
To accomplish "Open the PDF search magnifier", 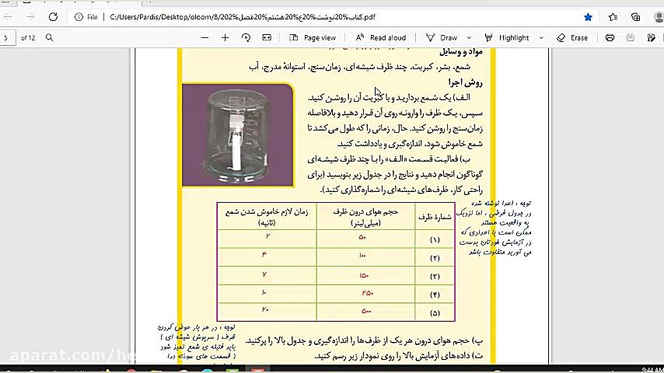I will click(x=50, y=37).
